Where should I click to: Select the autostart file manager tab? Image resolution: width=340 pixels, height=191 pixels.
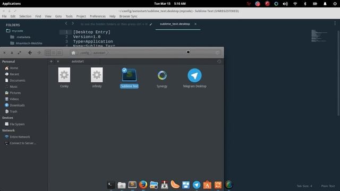point(78,62)
